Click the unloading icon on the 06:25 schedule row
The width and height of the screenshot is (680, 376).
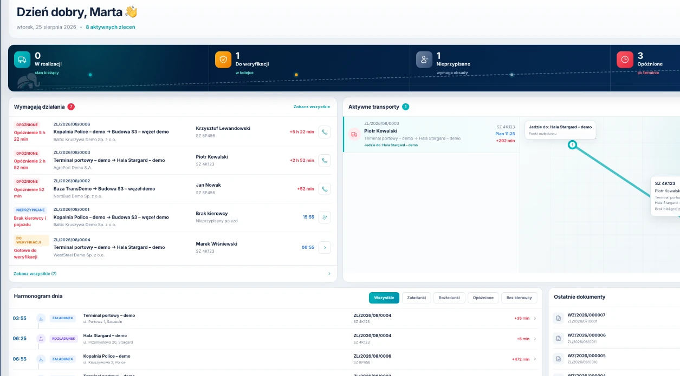click(41, 339)
